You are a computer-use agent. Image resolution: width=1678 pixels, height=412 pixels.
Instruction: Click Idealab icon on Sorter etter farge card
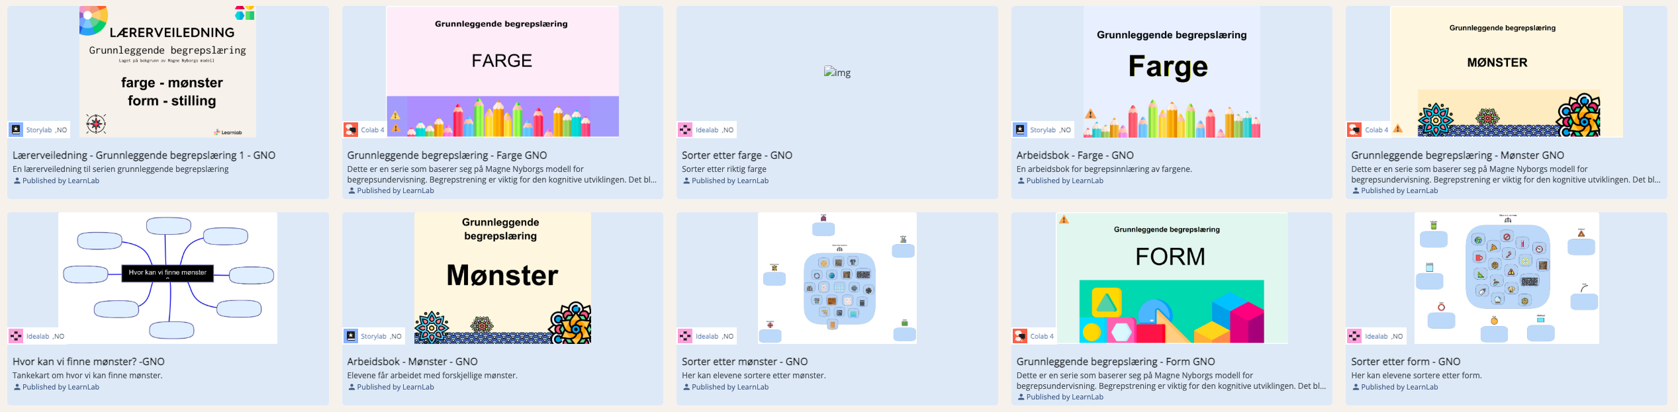click(x=686, y=130)
